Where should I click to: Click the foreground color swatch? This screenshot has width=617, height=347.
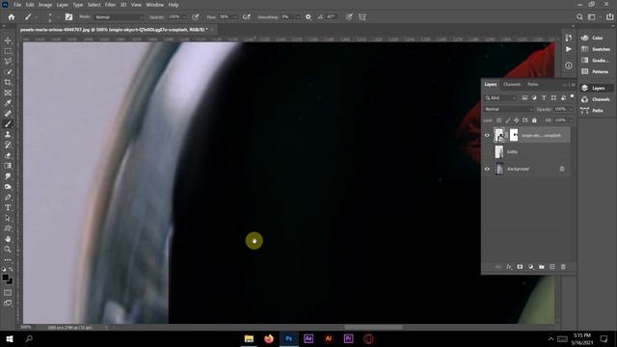[x=5, y=278]
